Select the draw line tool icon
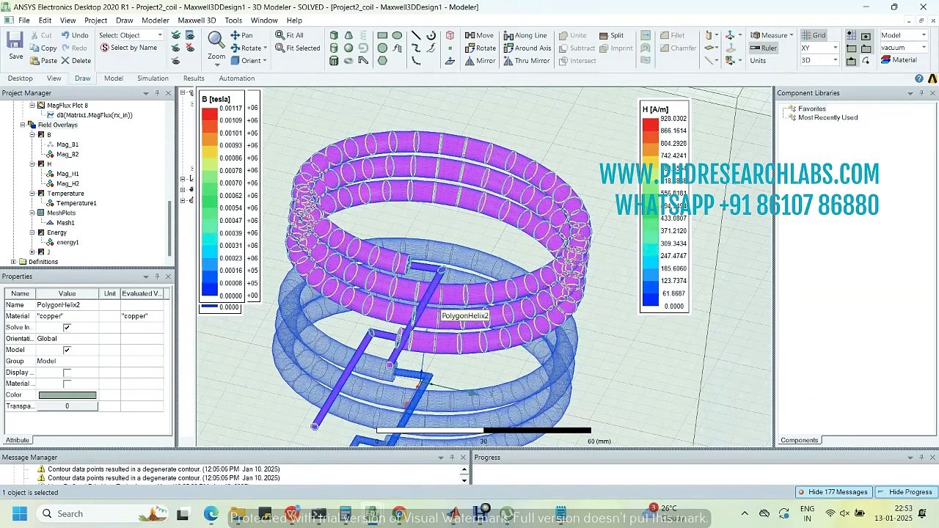Viewport: 939px width, 528px height. pos(416,35)
